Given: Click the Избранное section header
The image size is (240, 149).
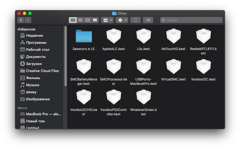Looking at the screenshot, I should coord(26,29).
